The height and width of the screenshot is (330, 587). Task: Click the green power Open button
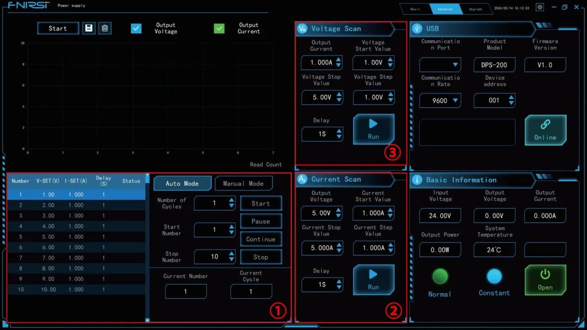click(545, 280)
